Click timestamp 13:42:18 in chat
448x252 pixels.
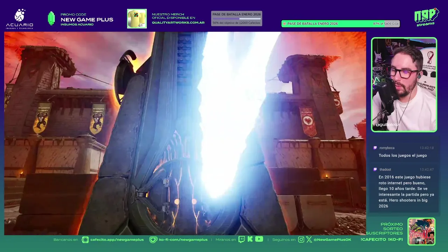[427, 148]
